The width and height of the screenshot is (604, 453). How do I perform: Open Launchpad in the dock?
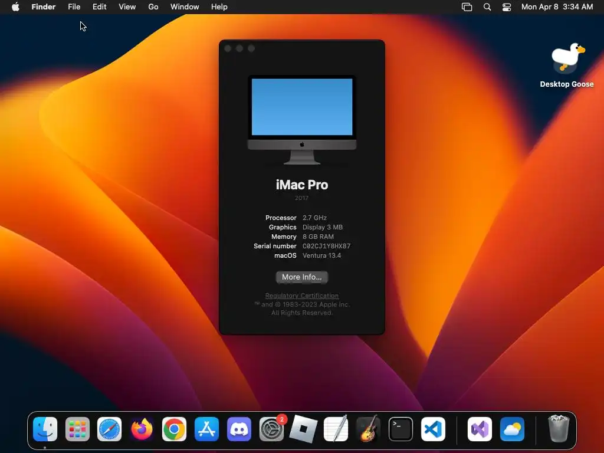pos(77,429)
